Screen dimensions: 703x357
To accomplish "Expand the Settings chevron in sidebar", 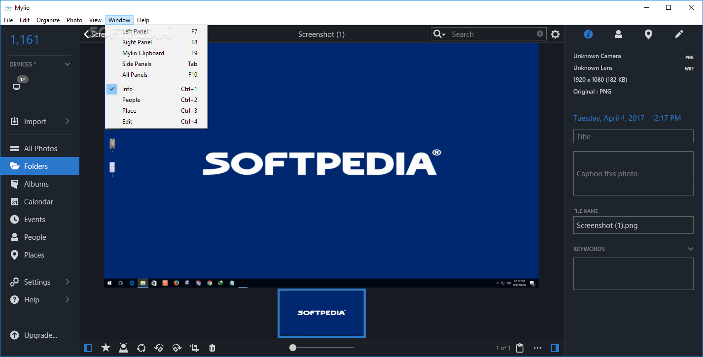I will (x=68, y=282).
